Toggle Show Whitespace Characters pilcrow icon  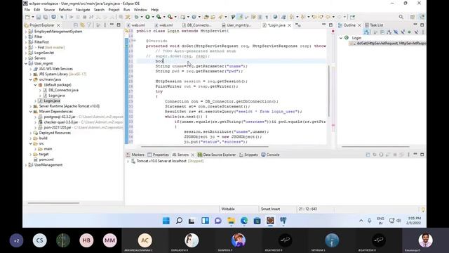click(x=267, y=17)
